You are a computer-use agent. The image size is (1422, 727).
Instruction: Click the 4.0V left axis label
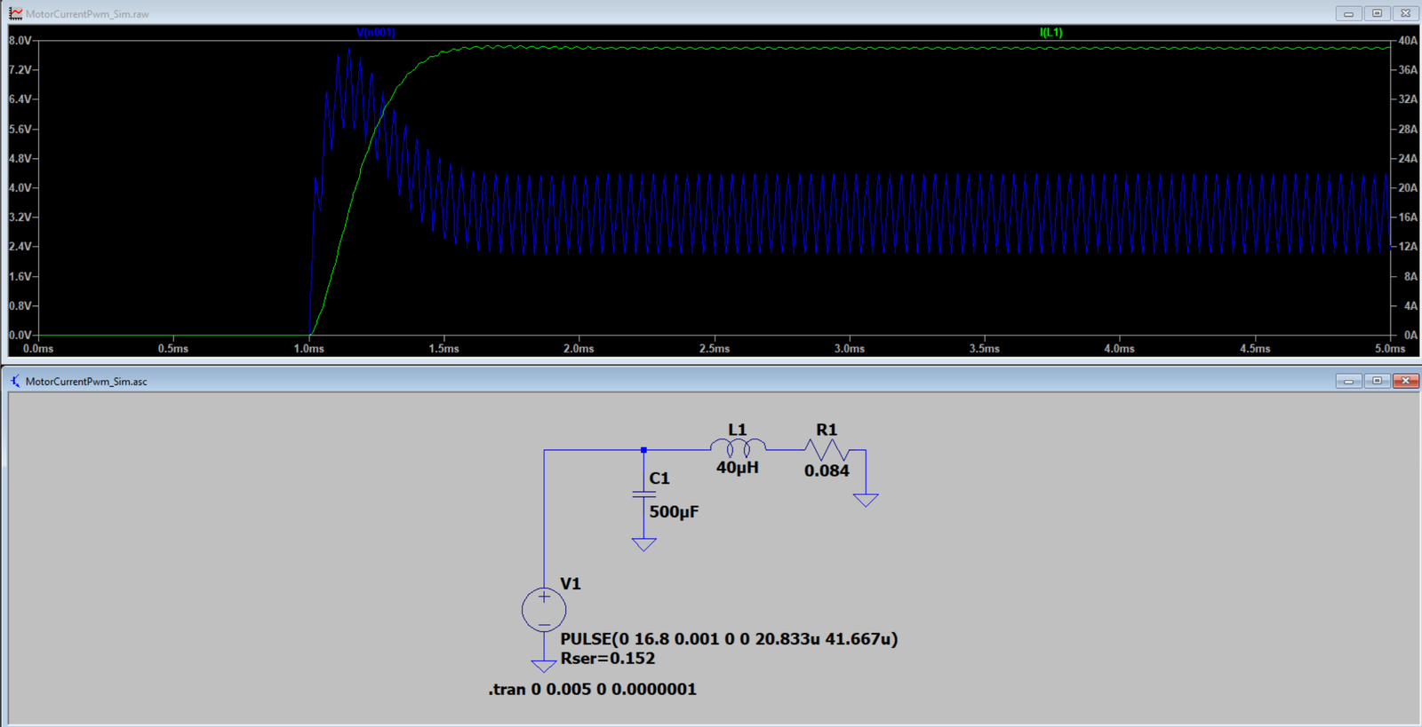pyautogui.click(x=20, y=187)
